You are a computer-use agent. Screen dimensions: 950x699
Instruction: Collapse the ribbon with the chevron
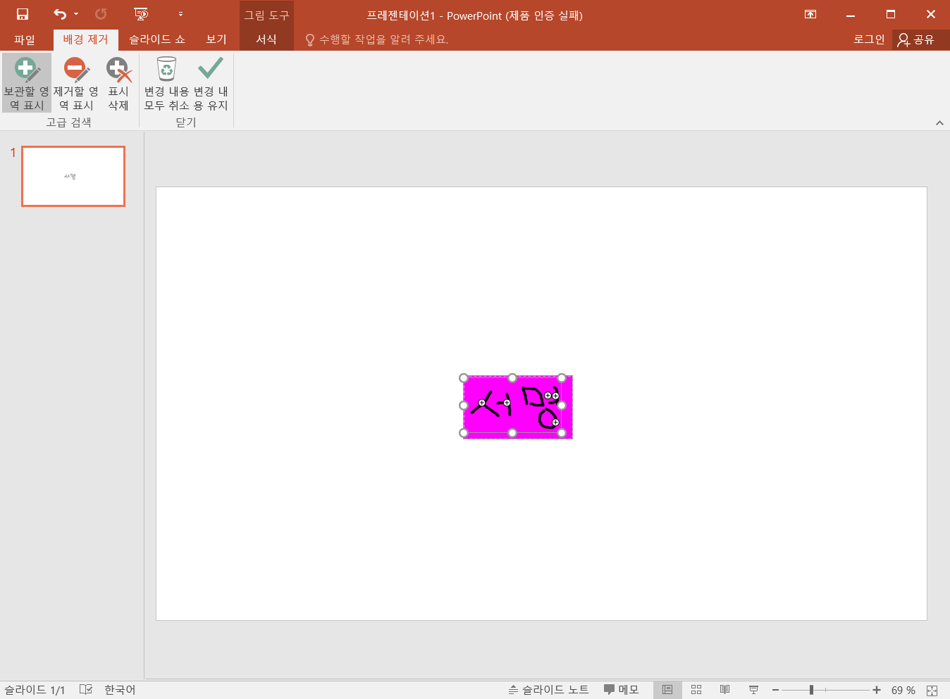(x=939, y=122)
